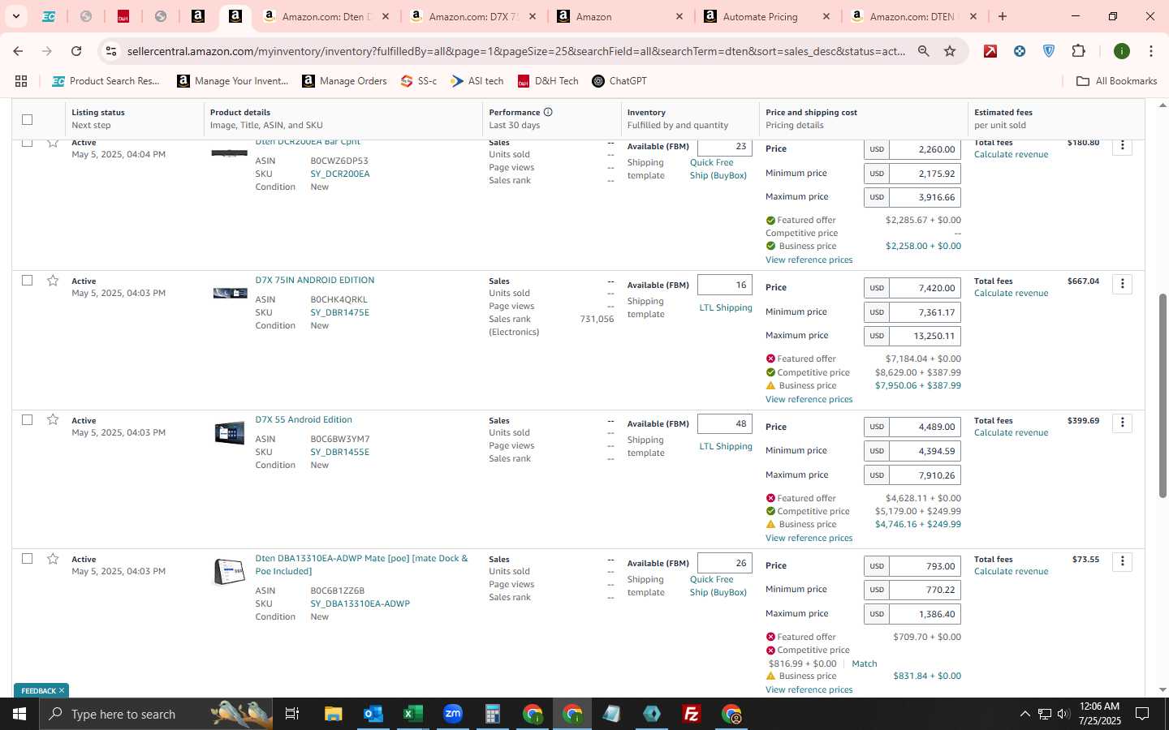Open actions menu for D7X 55 listing
Image resolution: width=1169 pixels, height=730 pixels.
[1122, 423]
